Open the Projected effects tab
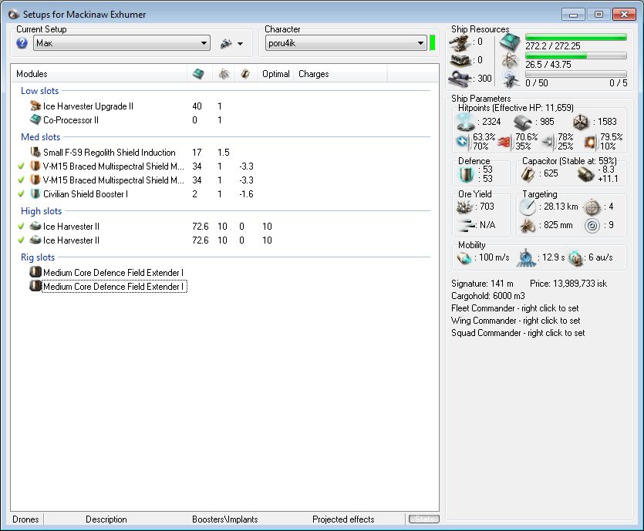This screenshot has width=644, height=531. click(x=343, y=519)
